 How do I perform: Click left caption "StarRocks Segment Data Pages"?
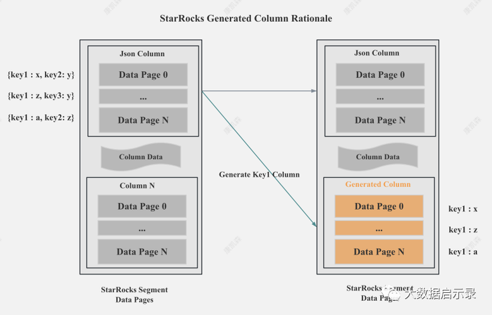[135, 295]
